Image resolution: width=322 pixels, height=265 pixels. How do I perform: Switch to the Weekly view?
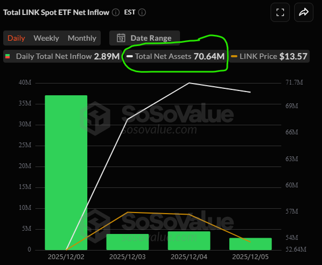[x=46, y=38]
